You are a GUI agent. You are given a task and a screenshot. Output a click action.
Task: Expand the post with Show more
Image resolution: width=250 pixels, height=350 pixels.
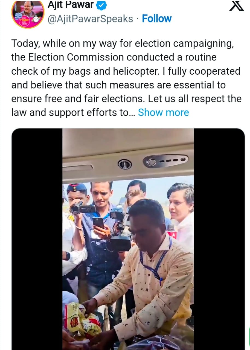tap(163, 112)
